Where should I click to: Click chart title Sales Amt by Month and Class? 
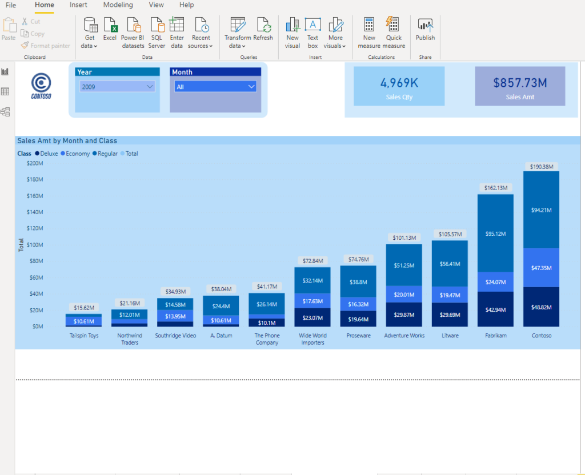[67, 140]
